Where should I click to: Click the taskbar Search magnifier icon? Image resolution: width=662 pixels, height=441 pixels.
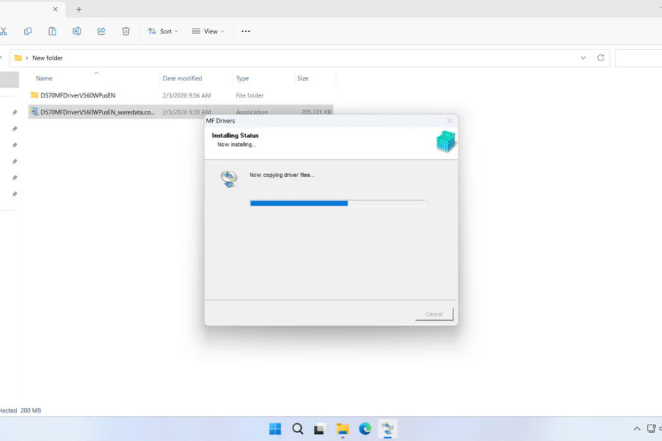coord(298,429)
